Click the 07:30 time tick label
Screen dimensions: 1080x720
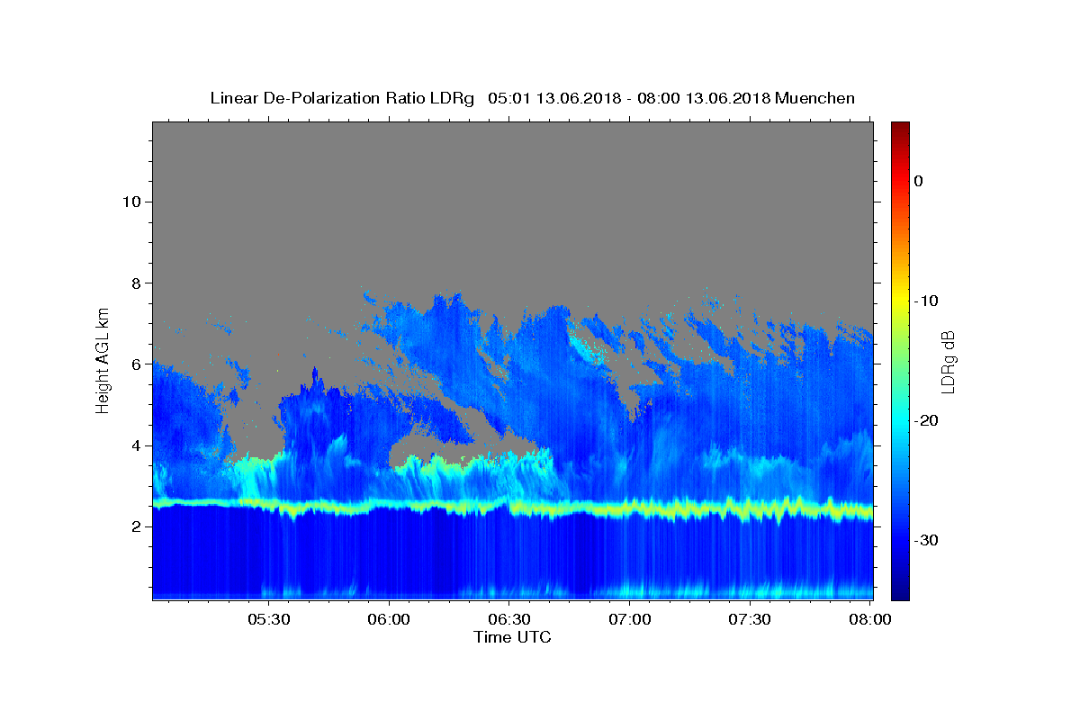click(x=749, y=620)
